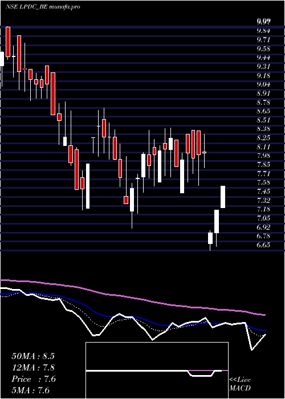The height and width of the screenshot is (399, 285).
Task: Select the 9.44 price axis label
Action: point(263,58)
